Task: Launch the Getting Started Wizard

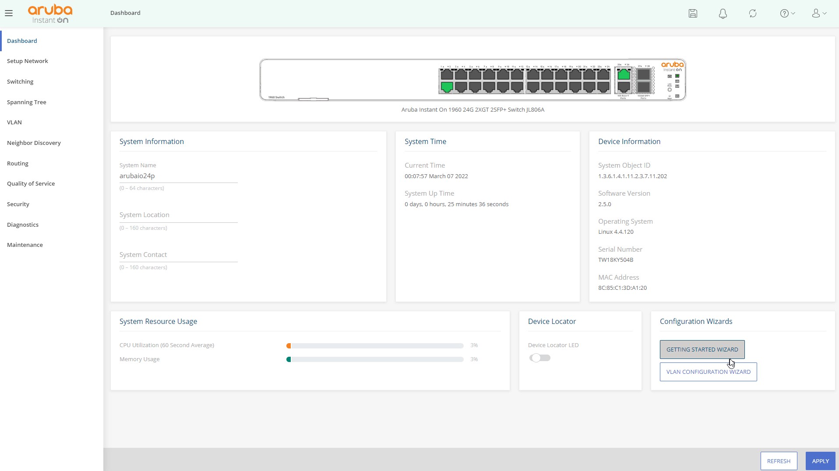Action: (x=702, y=349)
